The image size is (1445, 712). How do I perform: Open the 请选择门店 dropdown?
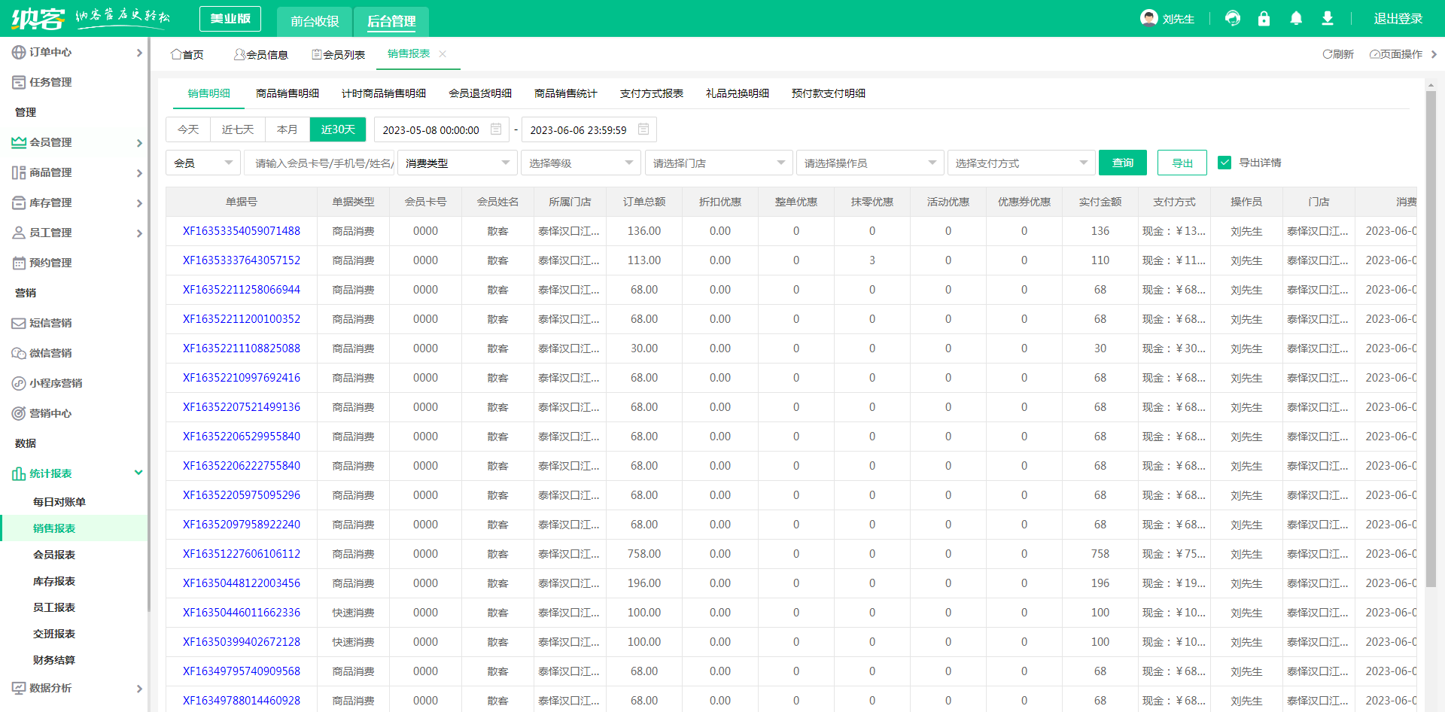[x=718, y=163]
